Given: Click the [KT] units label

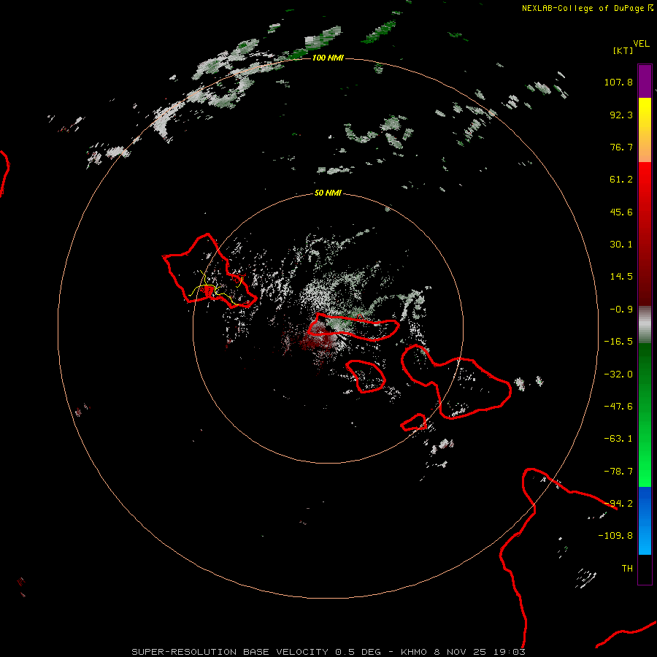Looking at the screenshot, I should [623, 50].
